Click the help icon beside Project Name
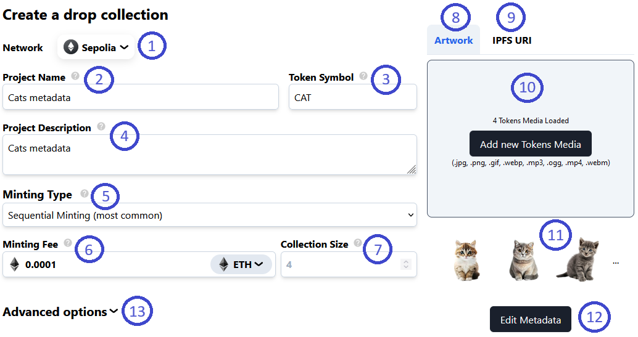638x337 pixels. [75, 76]
